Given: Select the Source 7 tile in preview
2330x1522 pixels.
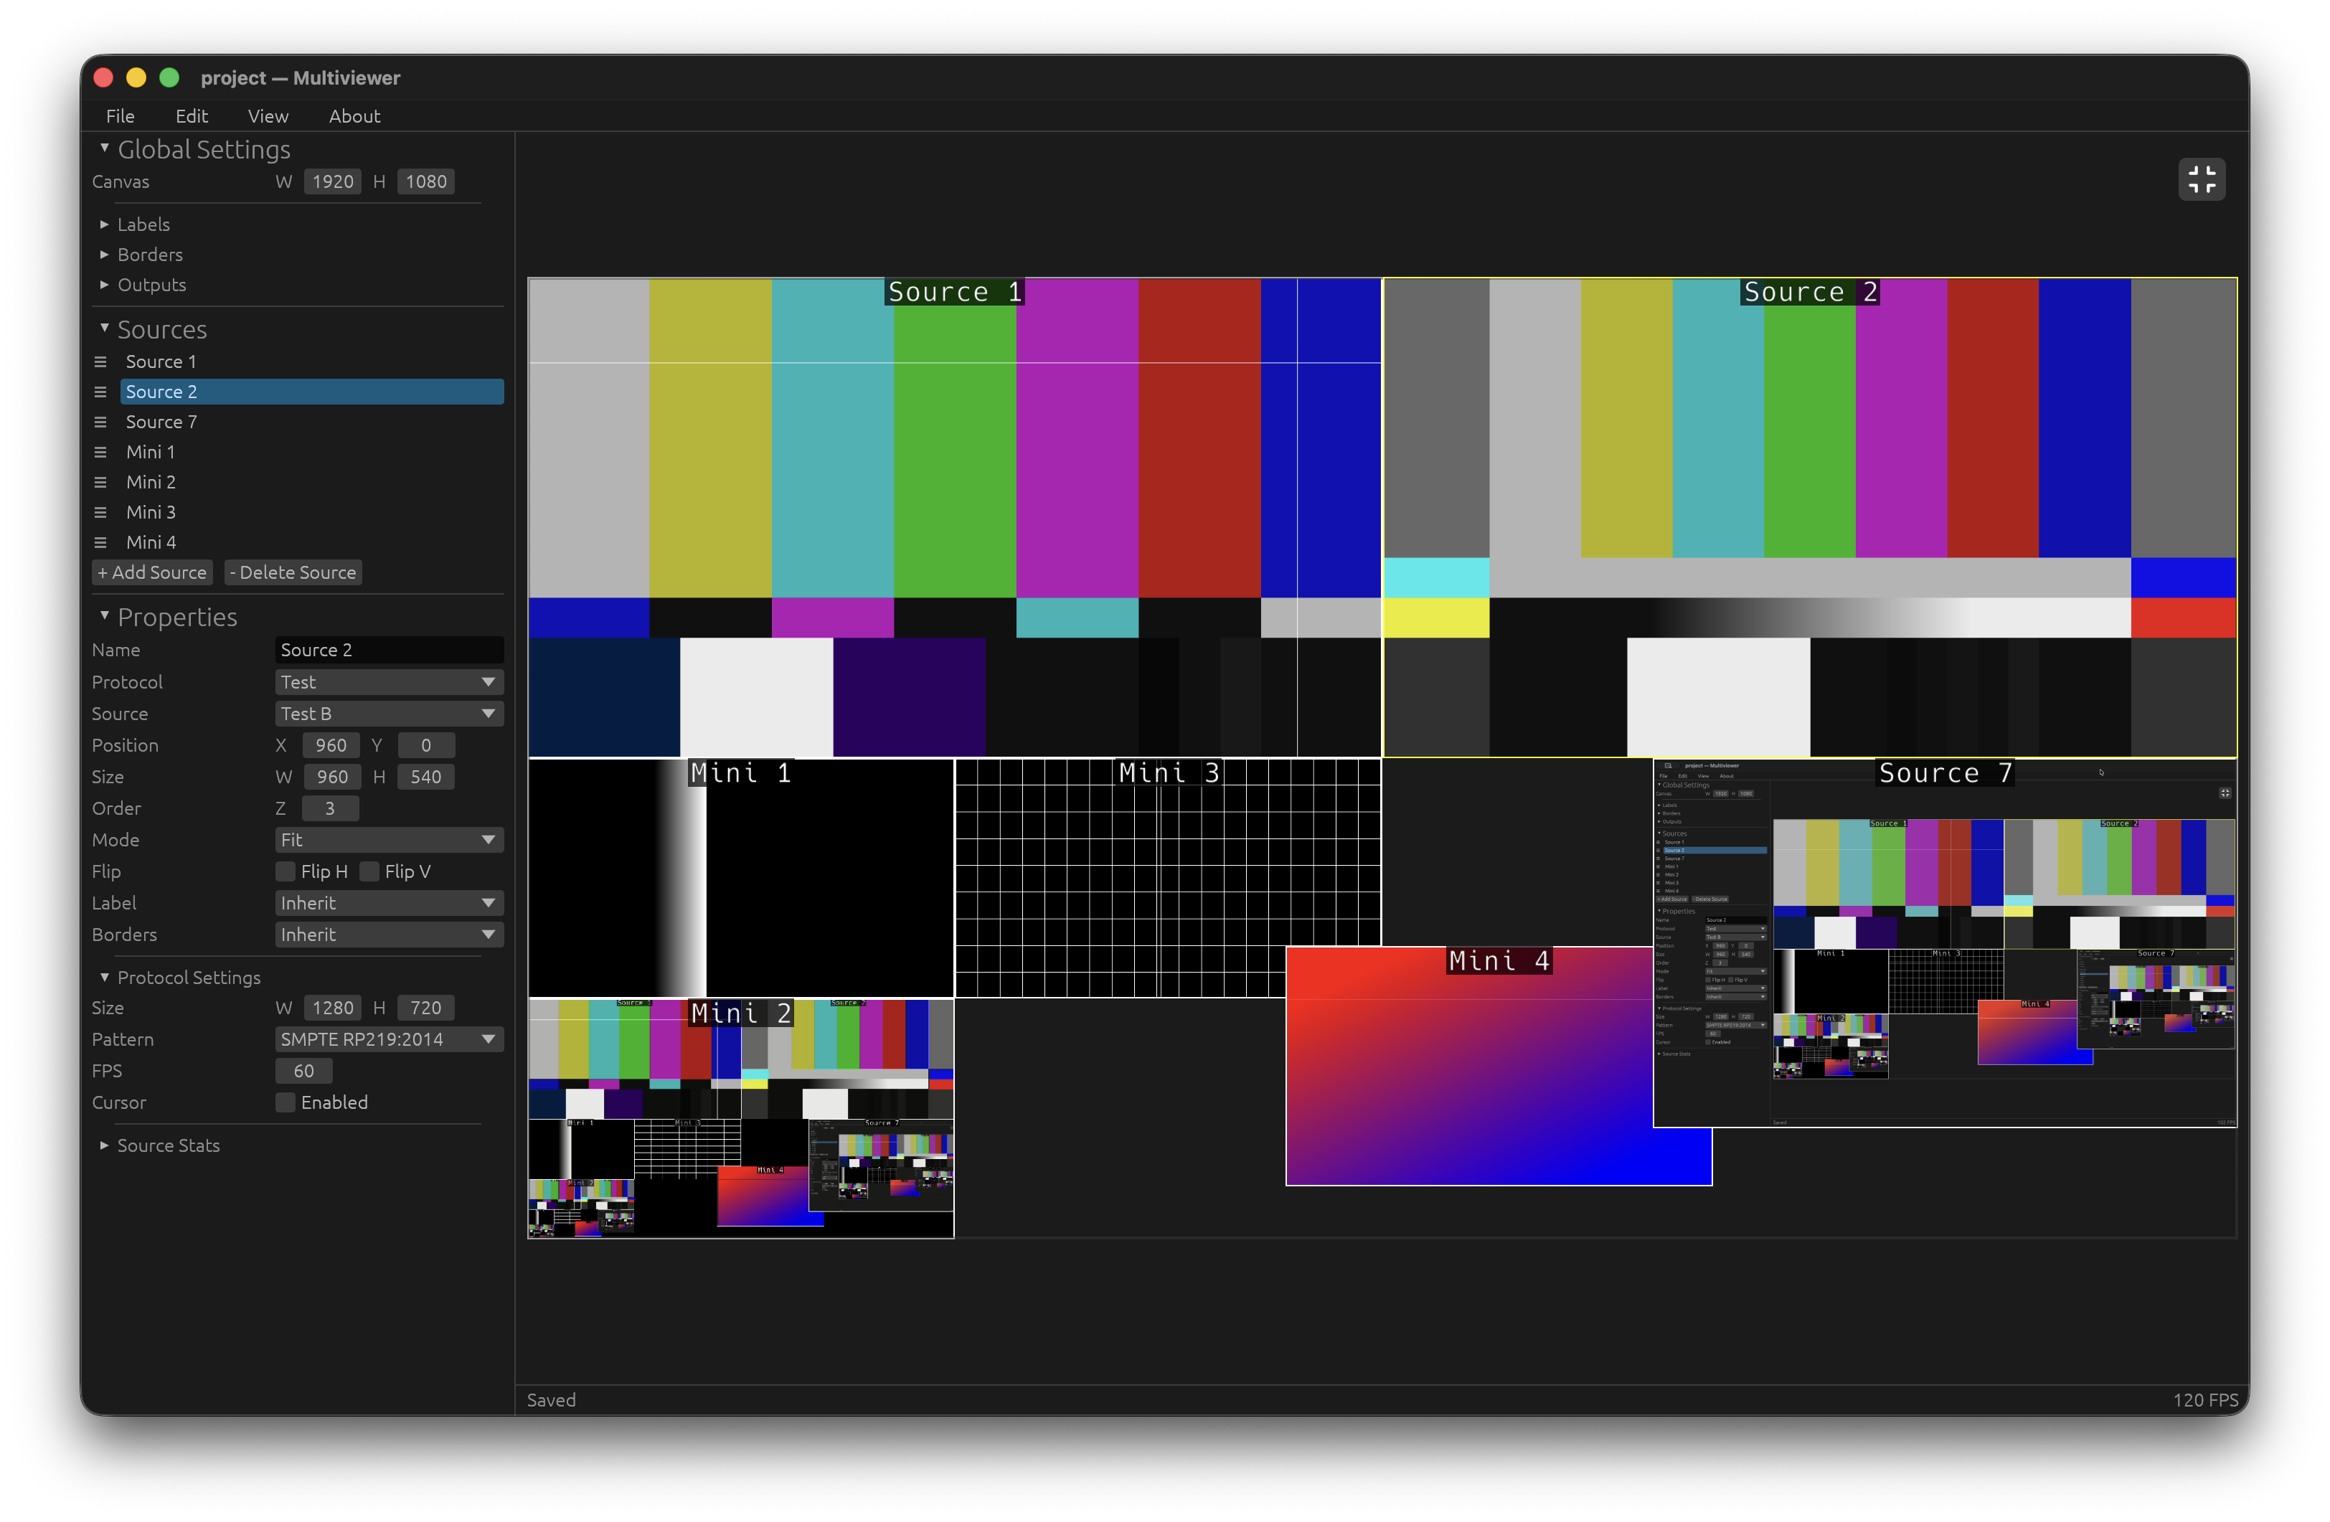Looking at the screenshot, I should tap(1944, 942).
